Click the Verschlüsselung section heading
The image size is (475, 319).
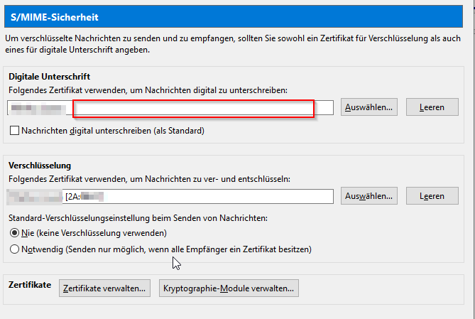(40, 166)
